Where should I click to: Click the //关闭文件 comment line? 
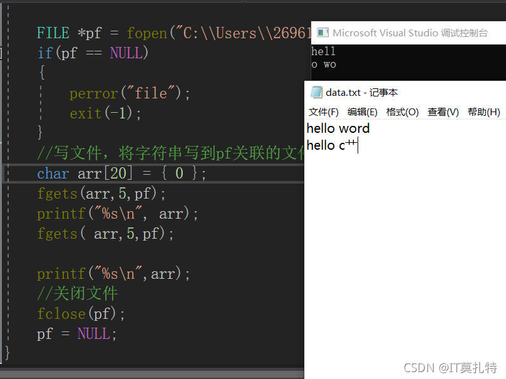[78, 293]
